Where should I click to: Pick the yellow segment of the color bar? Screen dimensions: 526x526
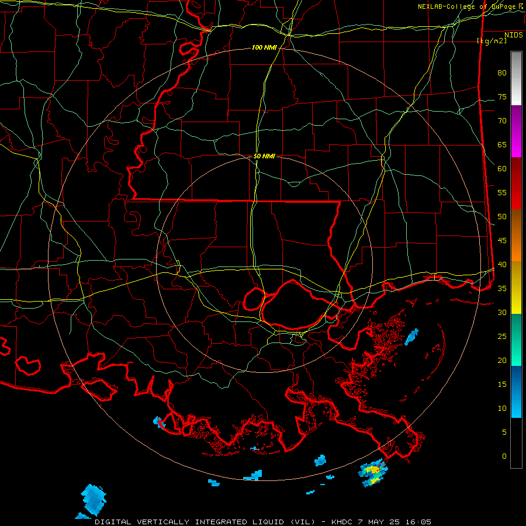[x=516, y=288]
